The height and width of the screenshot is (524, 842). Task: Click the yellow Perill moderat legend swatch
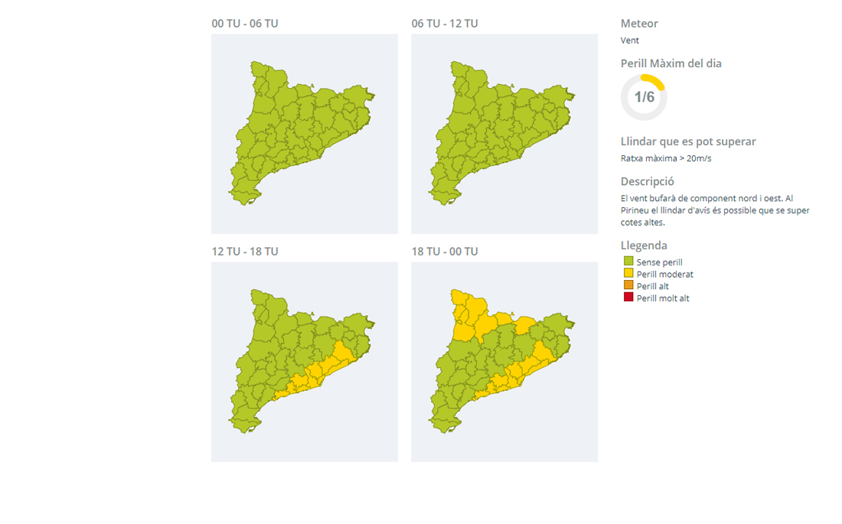[x=628, y=273]
